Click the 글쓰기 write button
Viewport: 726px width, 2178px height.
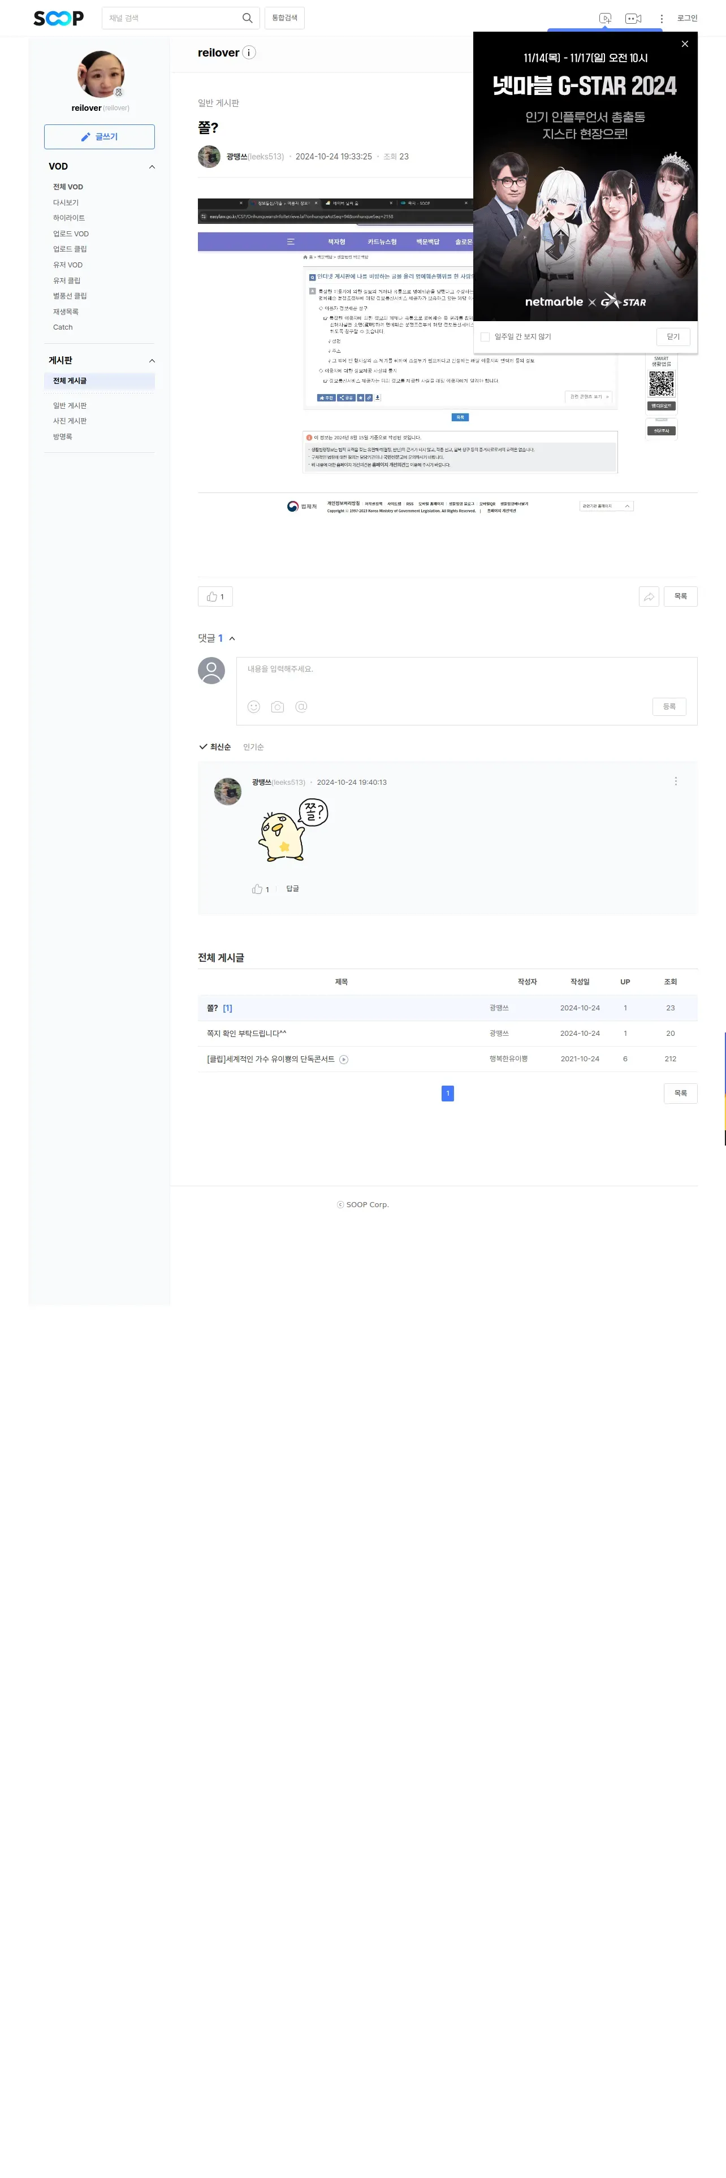[x=100, y=137]
